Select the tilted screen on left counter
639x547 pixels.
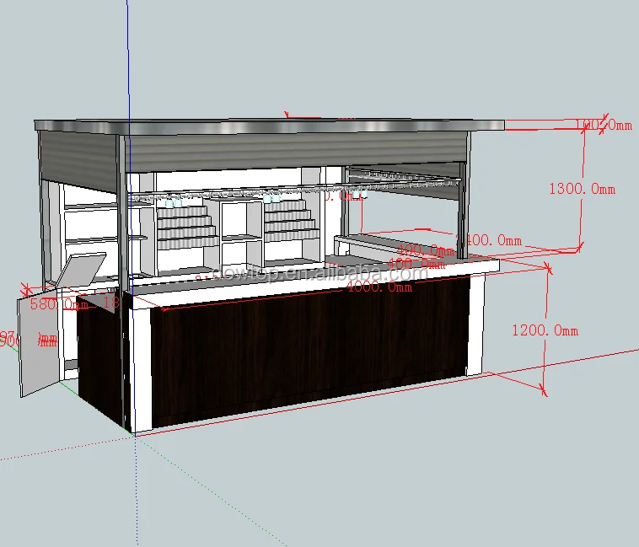[x=83, y=269]
